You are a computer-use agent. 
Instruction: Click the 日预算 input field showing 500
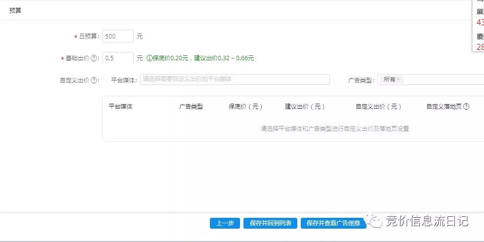tap(118, 36)
